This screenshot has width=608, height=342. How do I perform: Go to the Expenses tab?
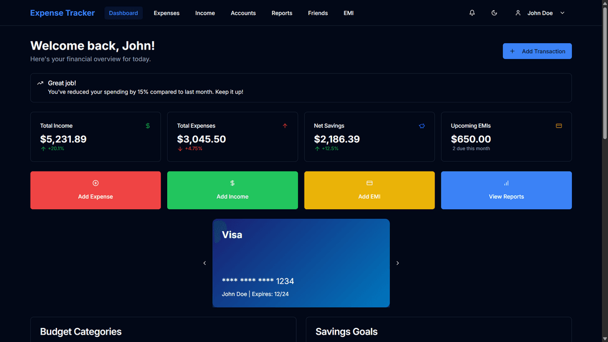166,13
